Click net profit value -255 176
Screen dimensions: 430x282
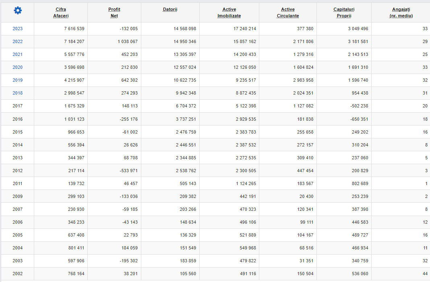tap(128, 119)
